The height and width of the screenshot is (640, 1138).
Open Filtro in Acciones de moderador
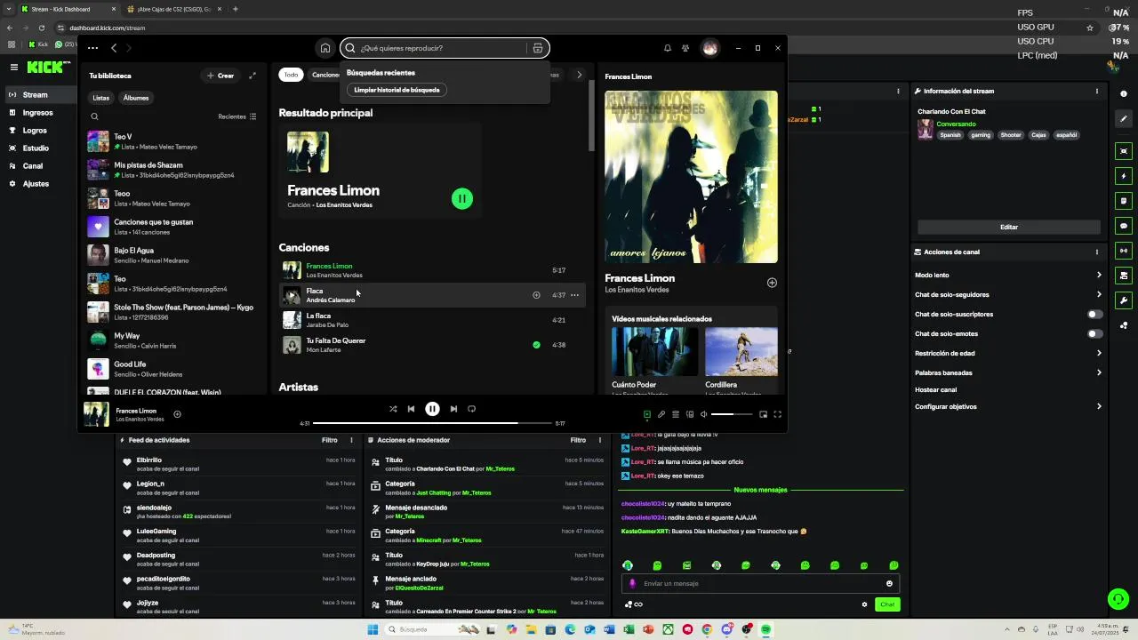point(578,440)
